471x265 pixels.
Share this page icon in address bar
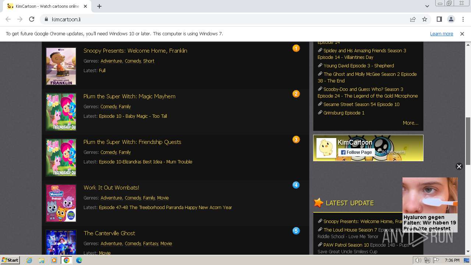tap(413, 19)
